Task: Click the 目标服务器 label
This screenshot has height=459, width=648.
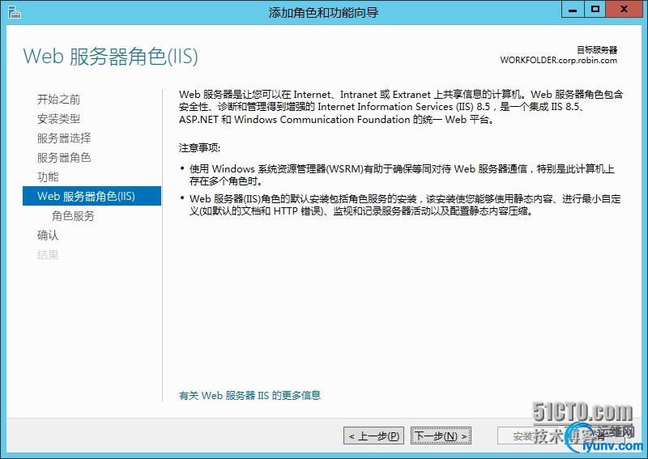Action: 597,50
